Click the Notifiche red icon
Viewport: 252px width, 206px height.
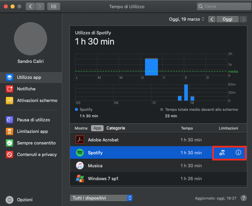(x=10, y=89)
